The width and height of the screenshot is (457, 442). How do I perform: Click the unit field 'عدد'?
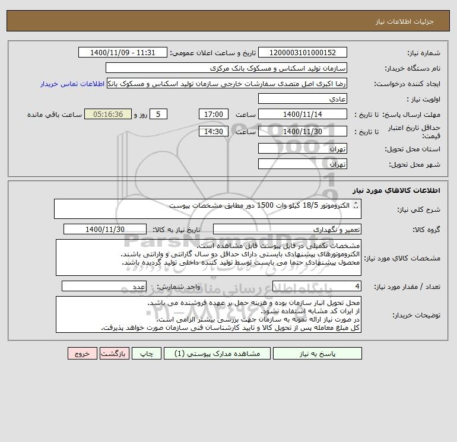[x=104, y=286]
